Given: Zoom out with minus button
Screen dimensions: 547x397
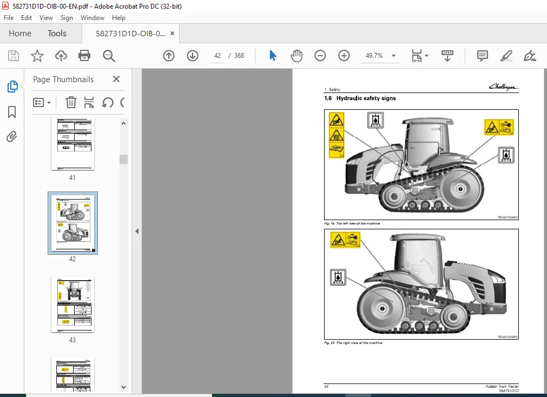Looking at the screenshot, I should (320, 56).
